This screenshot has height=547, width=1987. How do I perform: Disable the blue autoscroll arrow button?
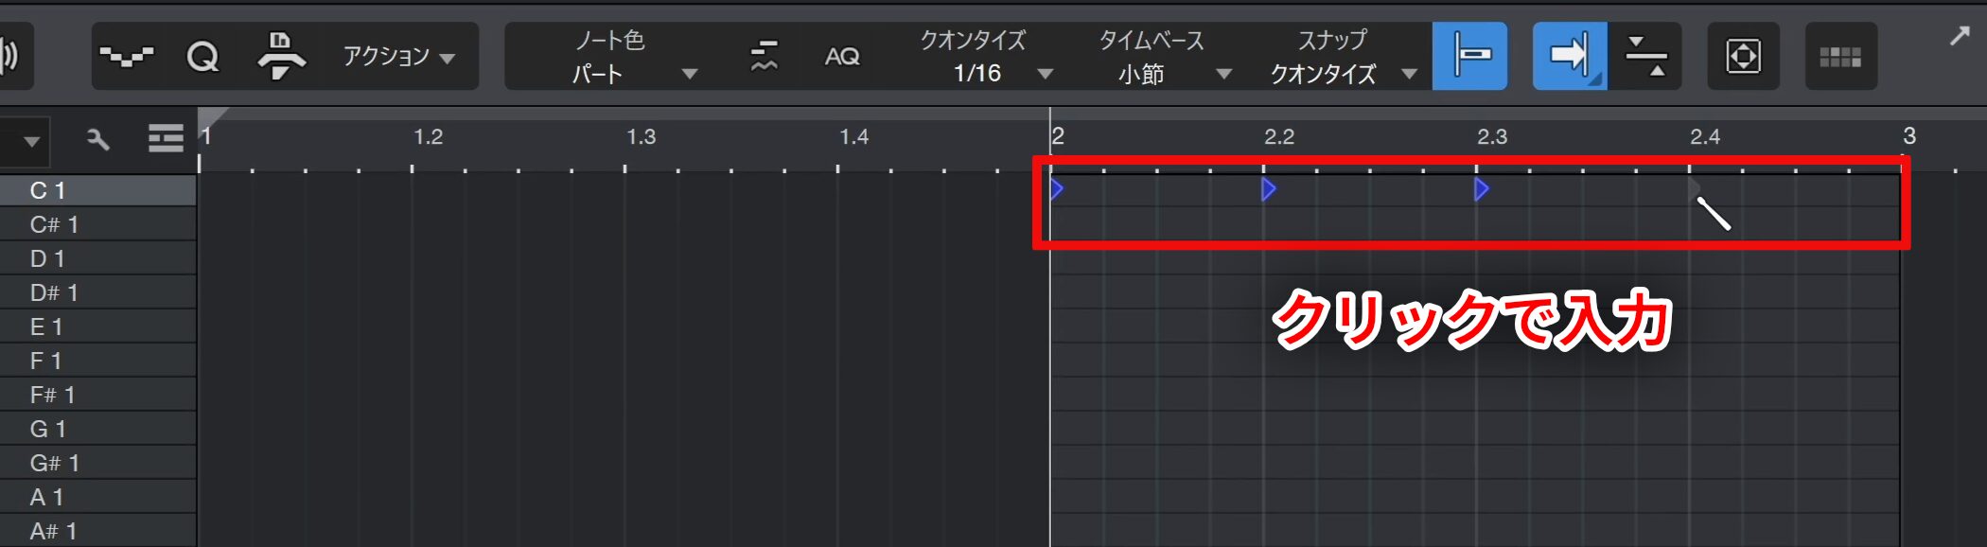[1569, 57]
